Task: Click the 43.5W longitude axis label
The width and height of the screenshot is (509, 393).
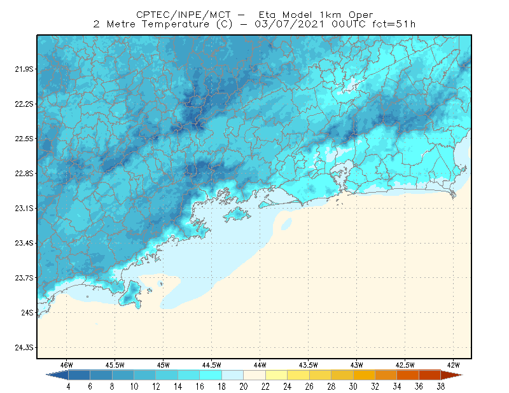Action: (308, 365)
